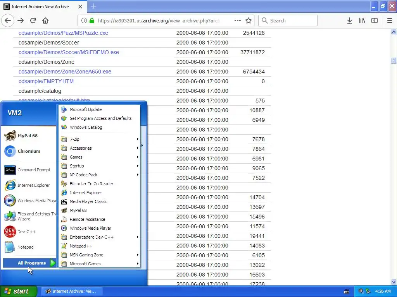The width and height of the screenshot is (397, 297).
Task: Expand the Accessories submenu
Action: coord(99,148)
